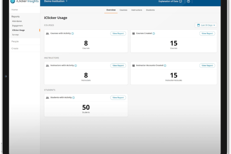The height and width of the screenshot is (154, 231).
Task: Select iClicker Usage in the sidebar
Action: tap(18, 30)
